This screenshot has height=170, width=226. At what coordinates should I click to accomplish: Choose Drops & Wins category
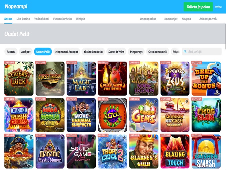point(116,52)
